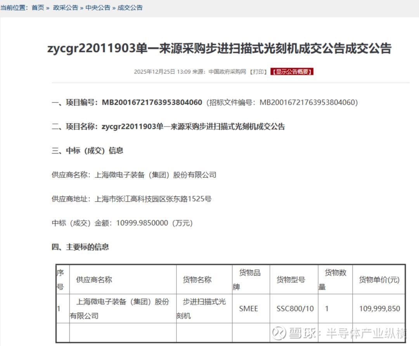Open the 中央公告 breadcrumb link
Screen dimensions: 419x346
tap(98, 8)
